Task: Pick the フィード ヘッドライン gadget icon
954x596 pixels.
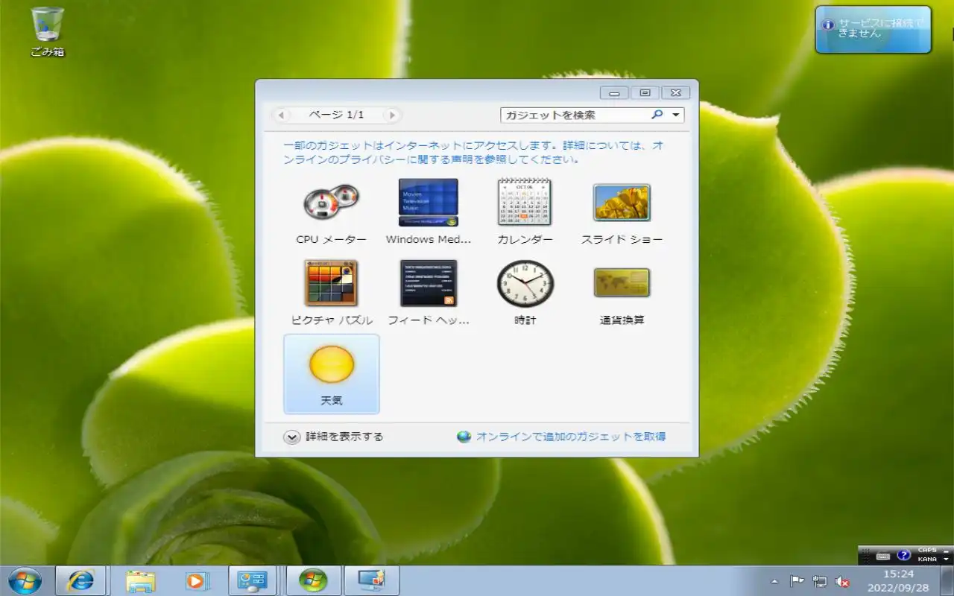Action: pos(429,283)
